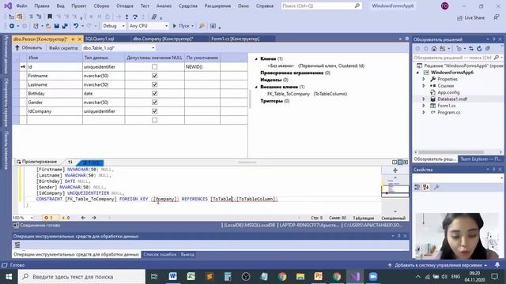Toggle Allow Nulls for the Birthday column
The width and height of the screenshot is (506, 284).
155,93
